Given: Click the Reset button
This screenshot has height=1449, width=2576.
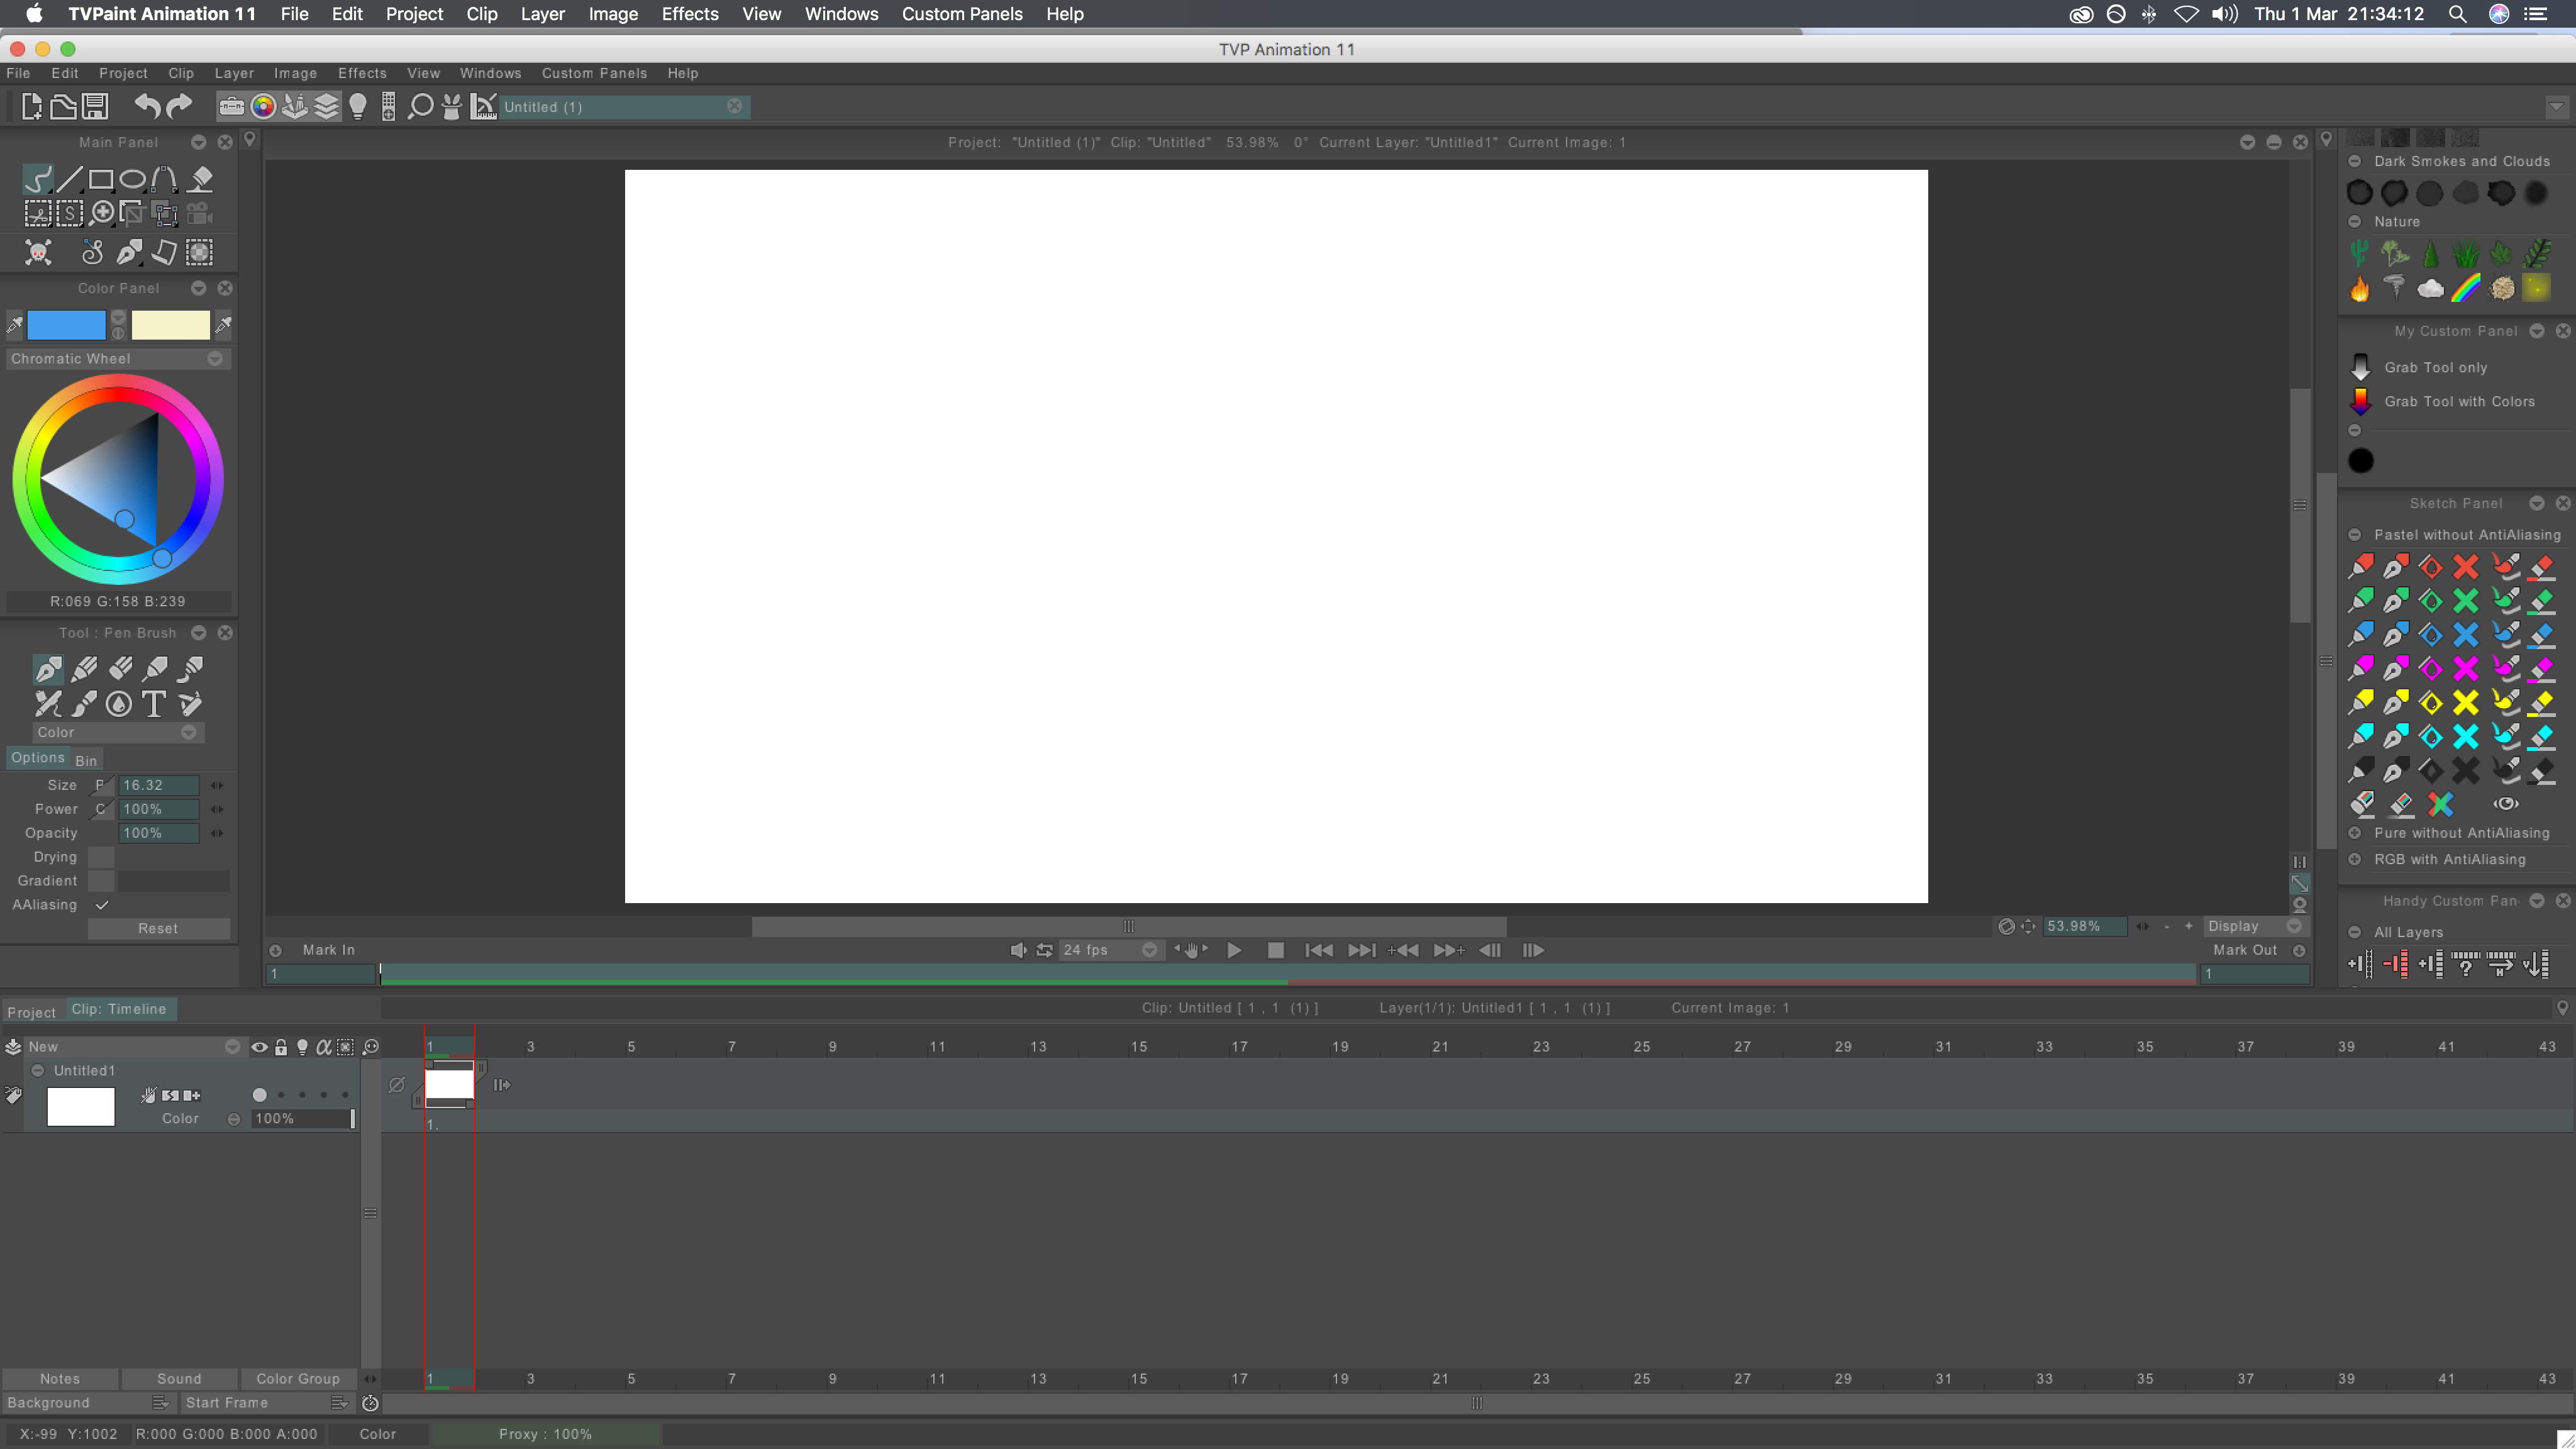Looking at the screenshot, I should point(158,929).
